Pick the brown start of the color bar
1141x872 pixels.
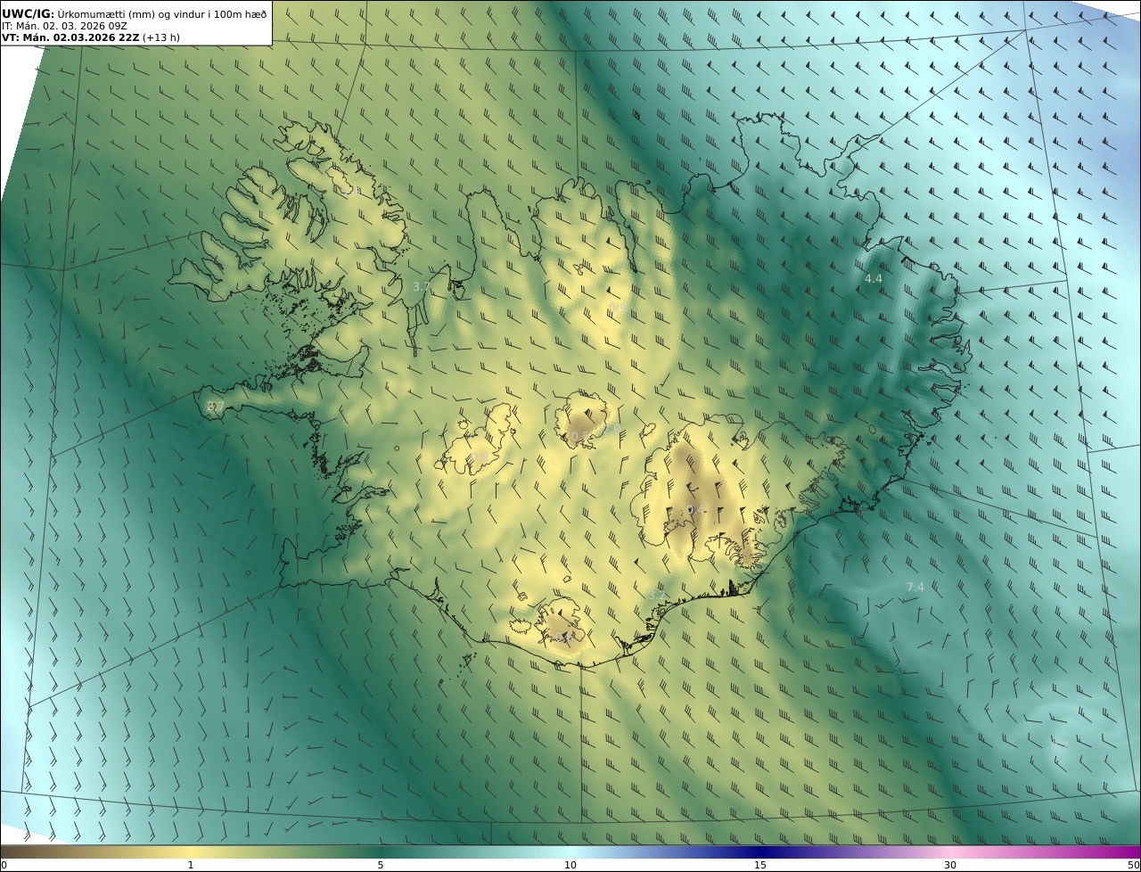[18, 851]
